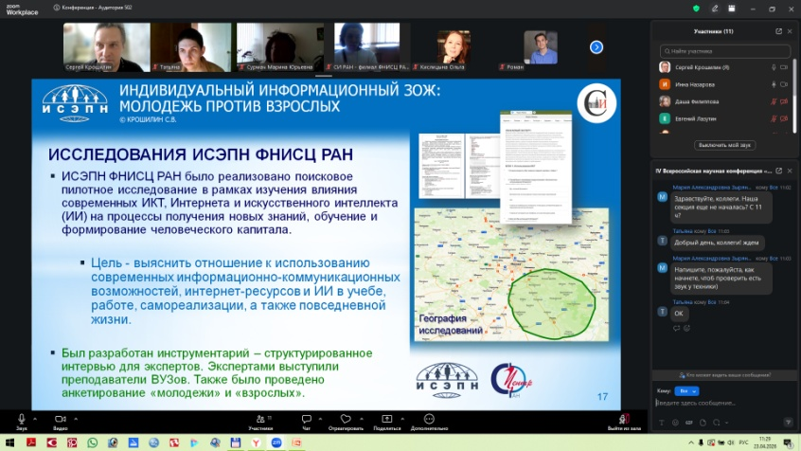Click language indicator РУС in system tray

coord(744,442)
